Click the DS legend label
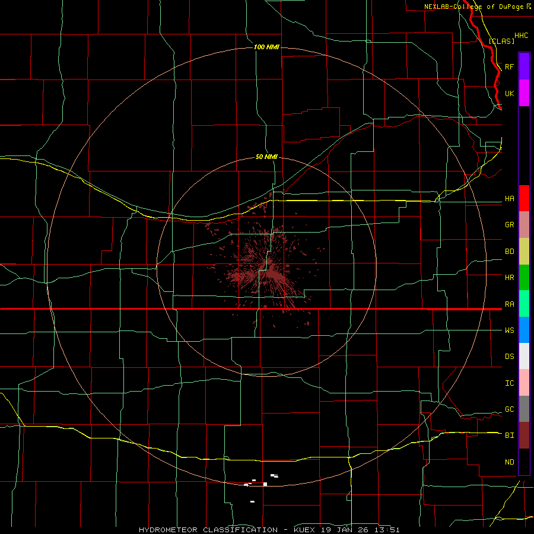Viewport: 534px width, 534px height. pos(510,357)
